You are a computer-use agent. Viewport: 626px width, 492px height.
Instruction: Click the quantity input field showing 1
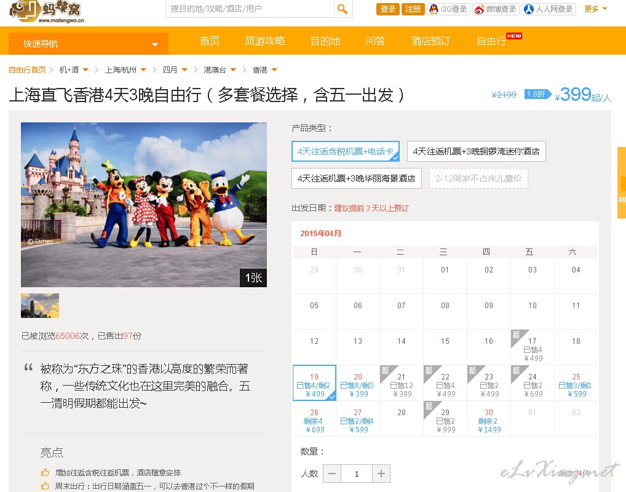(x=357, y=474)
